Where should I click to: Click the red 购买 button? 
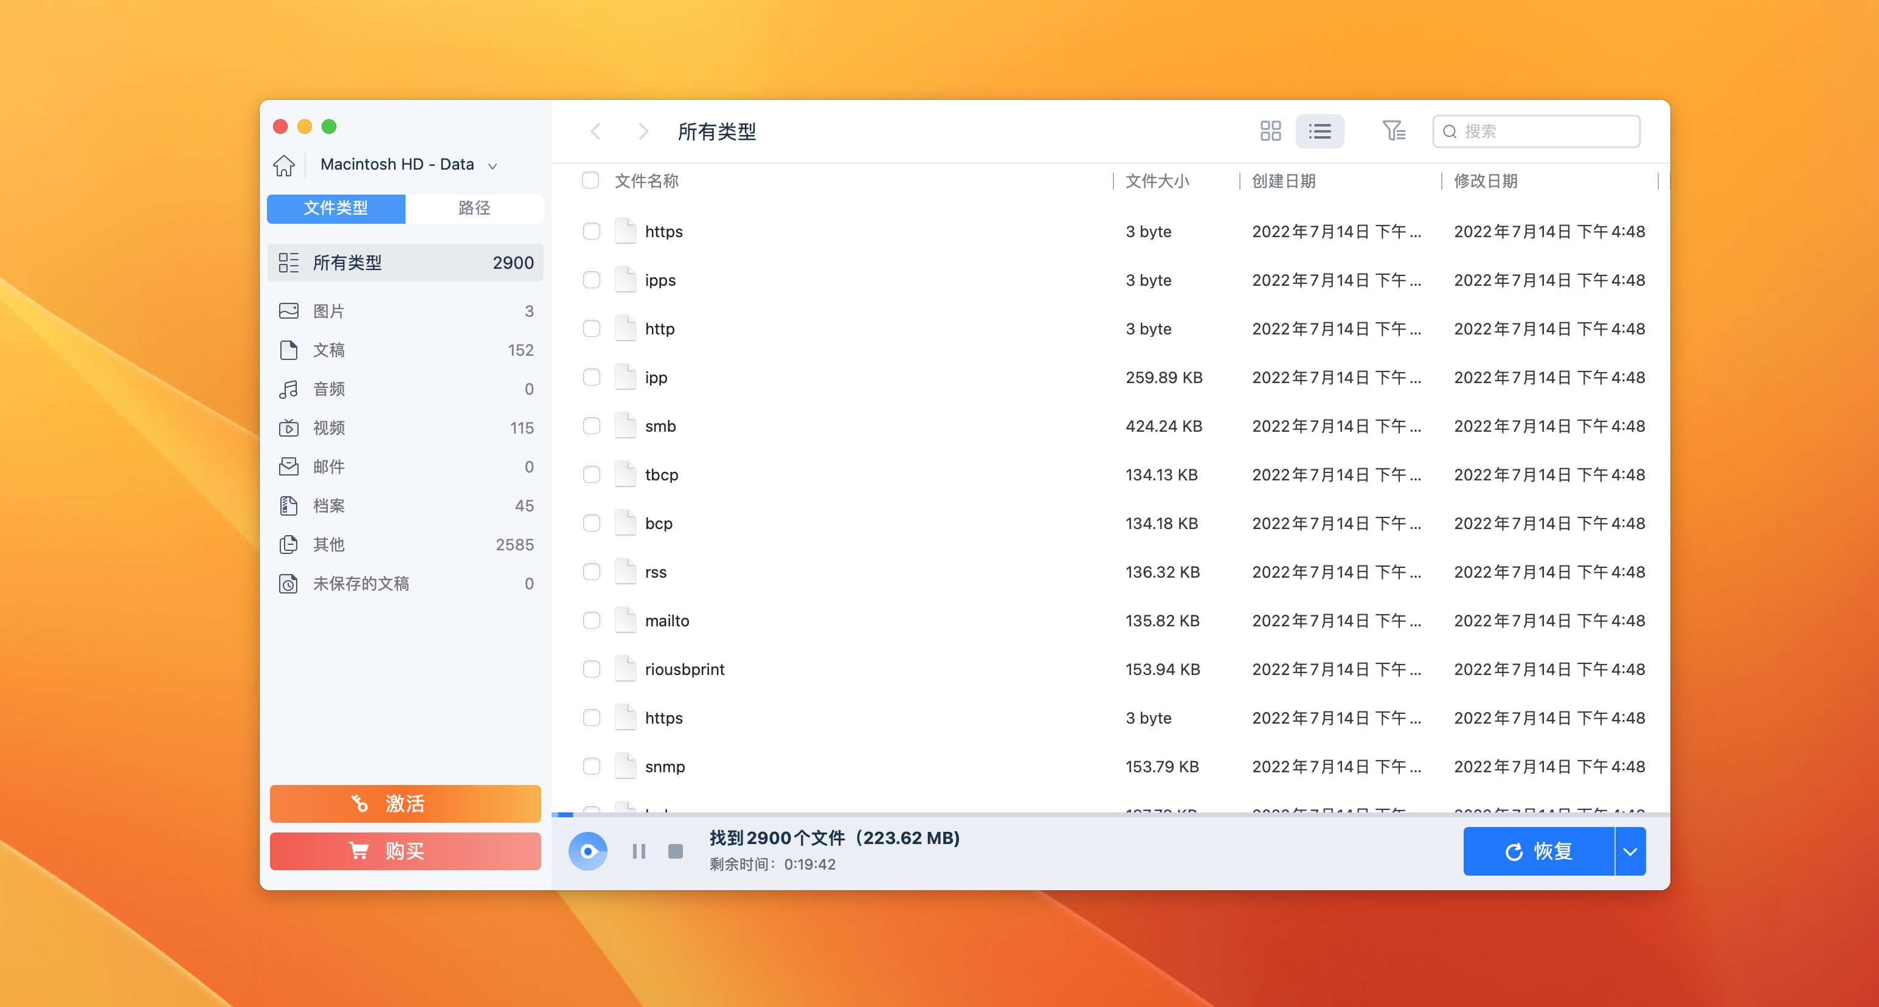pyautogui.click(x=406, y=851)
